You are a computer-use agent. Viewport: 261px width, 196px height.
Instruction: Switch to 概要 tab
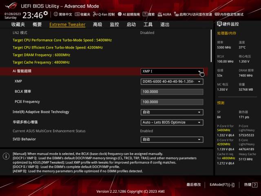pos(37,24)
